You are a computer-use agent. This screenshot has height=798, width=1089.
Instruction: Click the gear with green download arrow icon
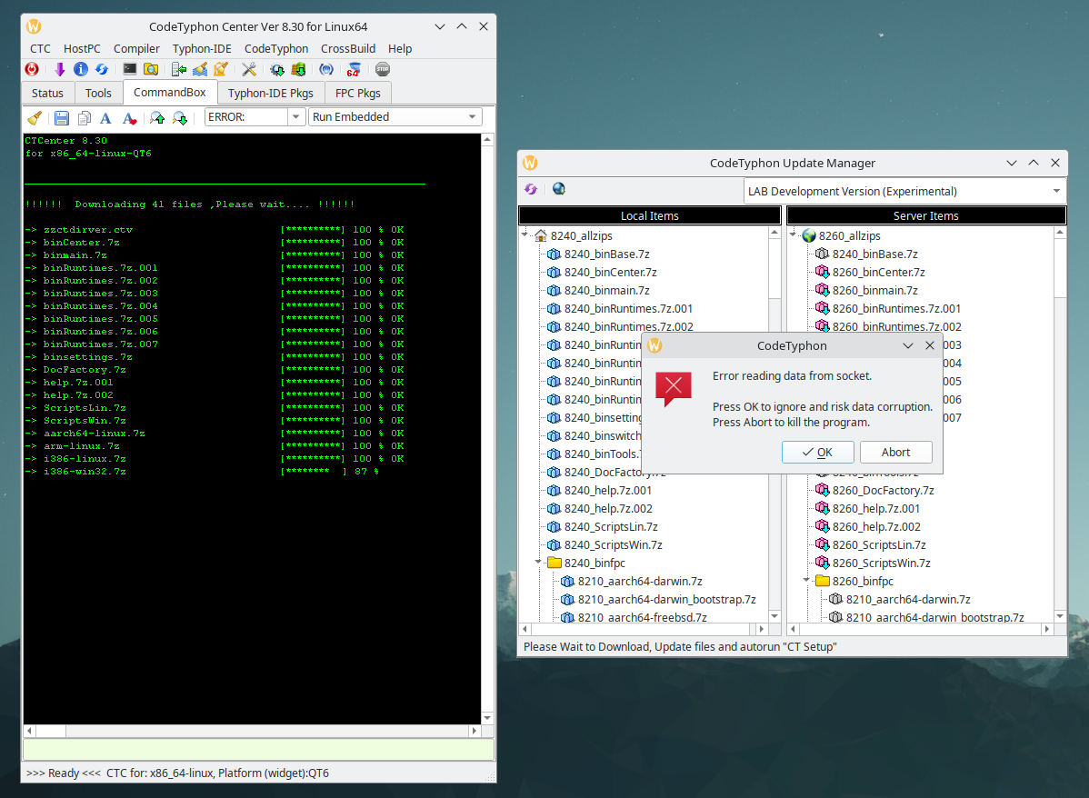click(x=277, y=69)
